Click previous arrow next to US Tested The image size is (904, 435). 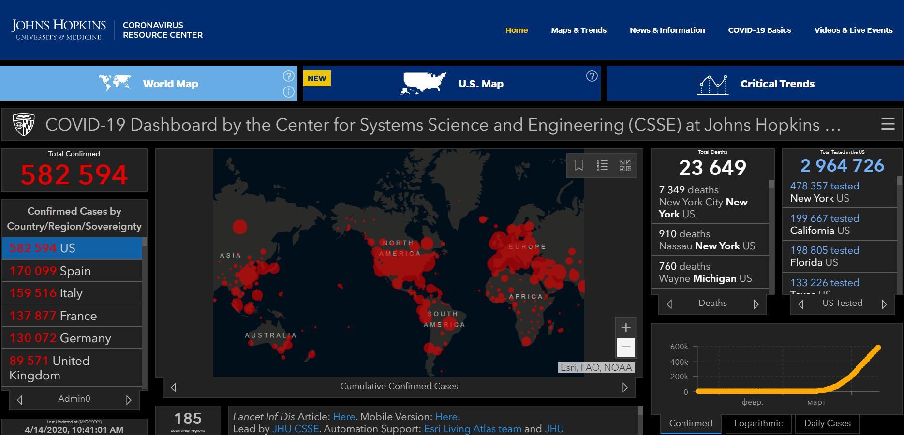801,304
